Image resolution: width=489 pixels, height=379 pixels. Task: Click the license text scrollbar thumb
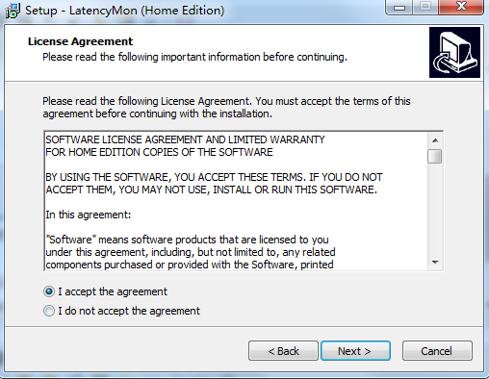pos(435,157)
